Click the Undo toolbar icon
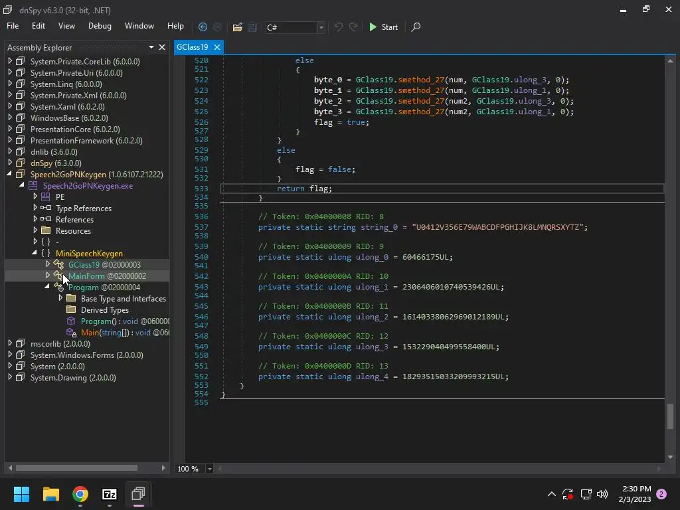This screenshot has width=680, height=510. (339, 27)
